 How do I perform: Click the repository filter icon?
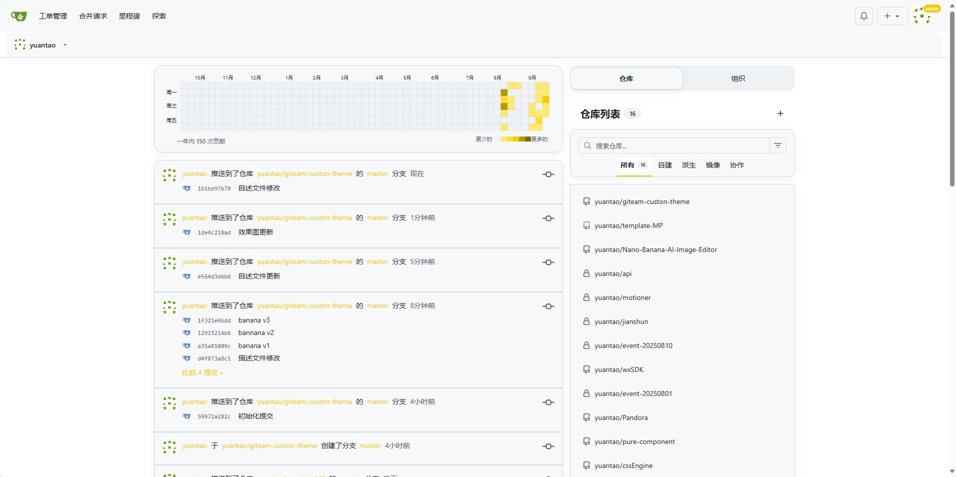click(778, 145)
